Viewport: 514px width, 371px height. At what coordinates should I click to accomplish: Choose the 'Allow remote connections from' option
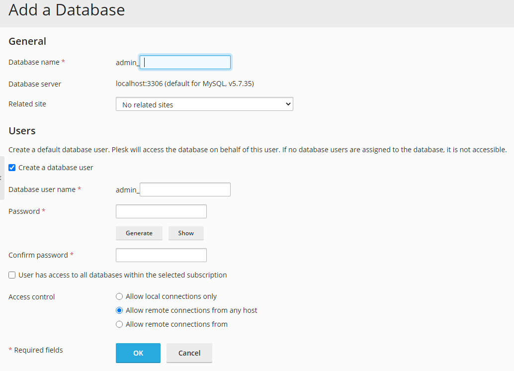[119, 324]
